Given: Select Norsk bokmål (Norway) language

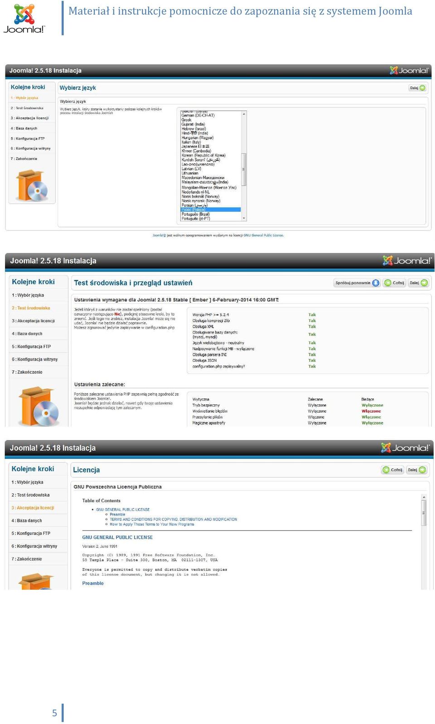Looking at the screenshot, I should pyautogui.click(x=200, y=196).
